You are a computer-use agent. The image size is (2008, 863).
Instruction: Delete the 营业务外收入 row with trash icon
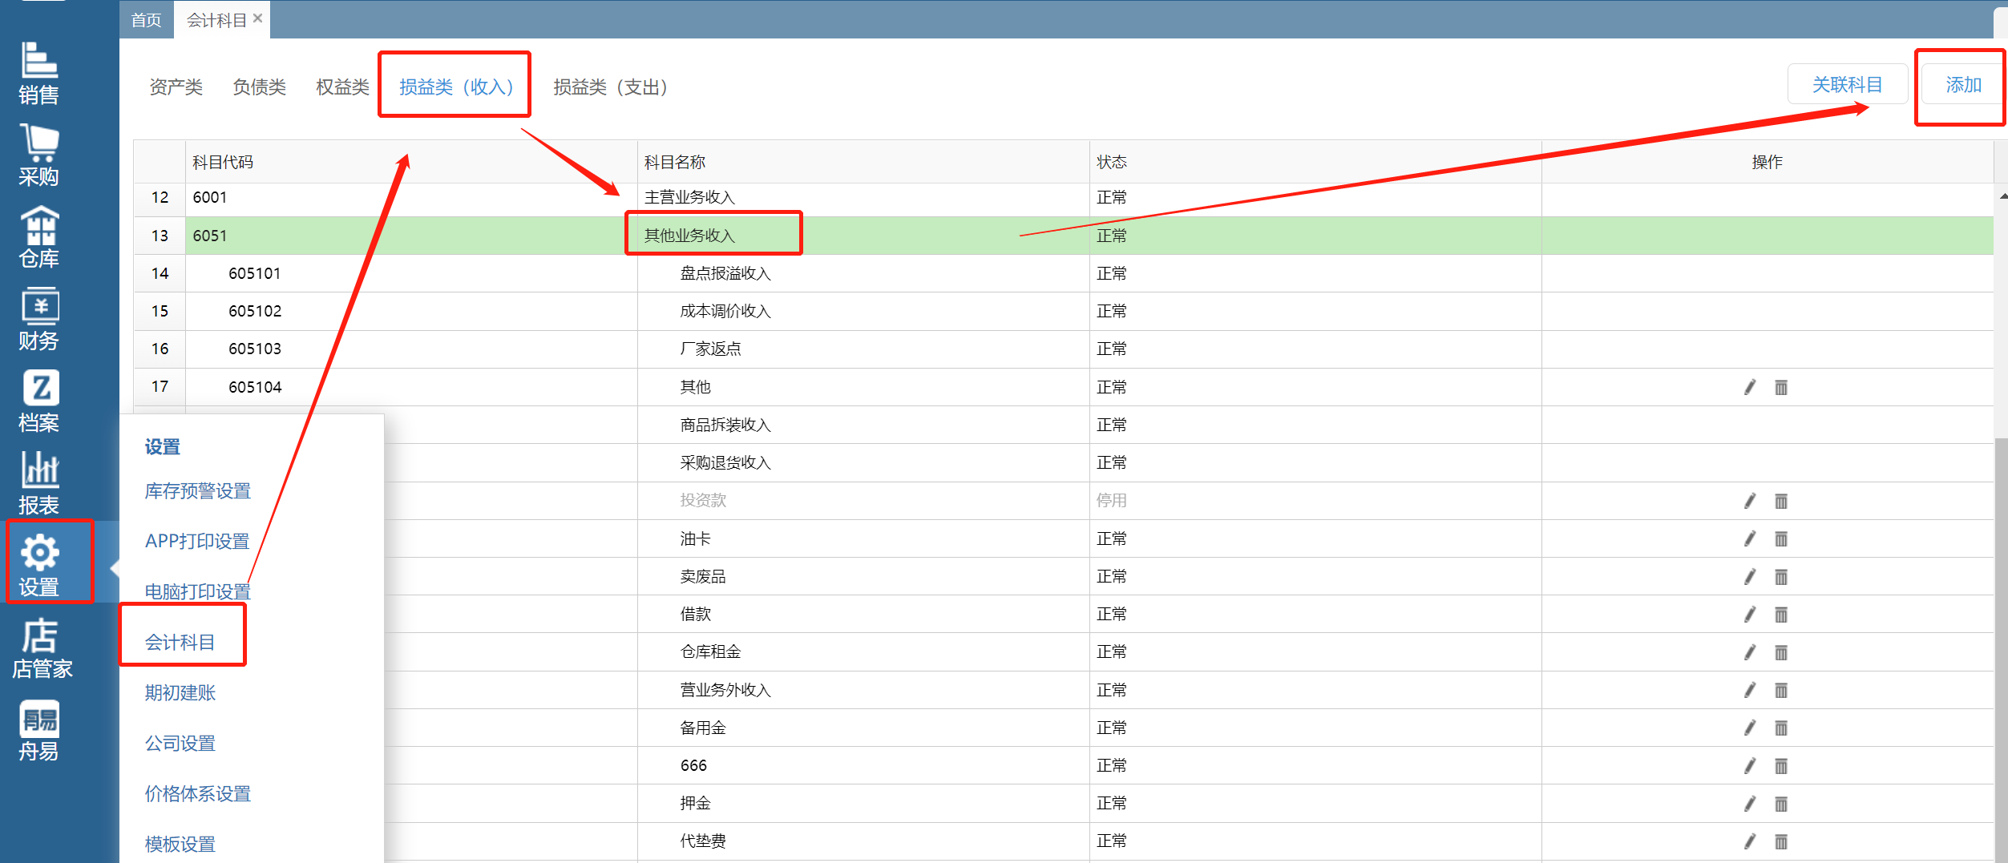pyautogui.click(x=1781, y=690)
